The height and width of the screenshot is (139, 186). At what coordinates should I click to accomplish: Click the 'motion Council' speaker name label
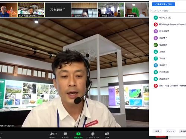click(x=7, y=126)
